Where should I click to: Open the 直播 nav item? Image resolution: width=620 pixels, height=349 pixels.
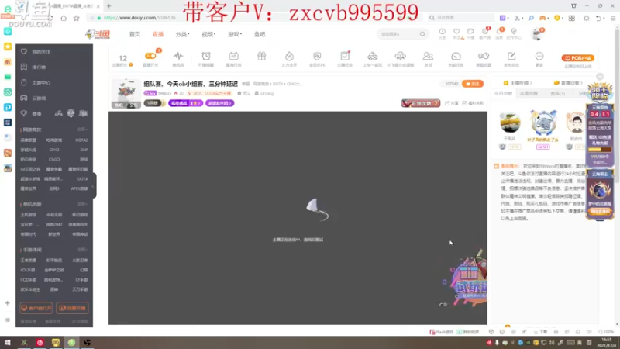pos(158,34)
